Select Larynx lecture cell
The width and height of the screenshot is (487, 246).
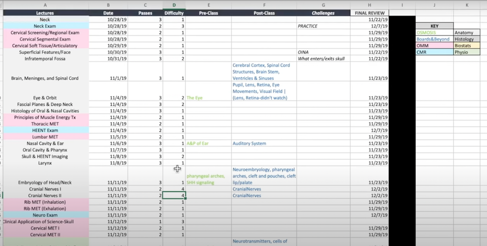[x=45, y=163]
